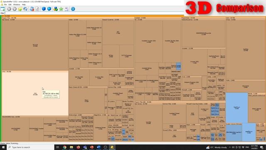Show more detail with second blue cube
The image size is (266, 150).
tap(49, 9)
